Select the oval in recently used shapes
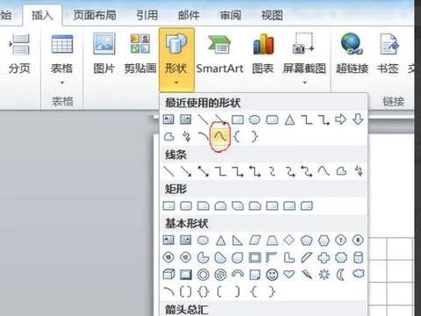 [254, 119]
